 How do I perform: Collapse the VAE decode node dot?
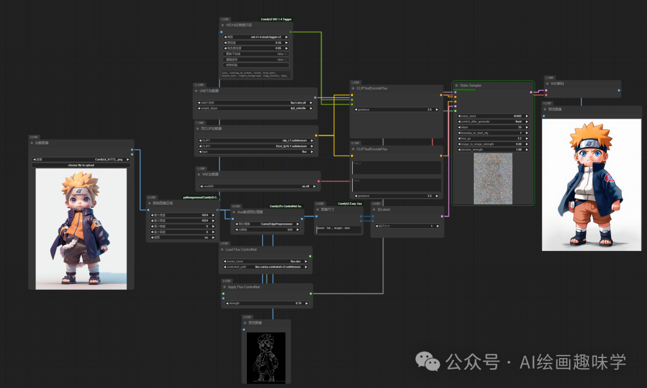(547, 83)
